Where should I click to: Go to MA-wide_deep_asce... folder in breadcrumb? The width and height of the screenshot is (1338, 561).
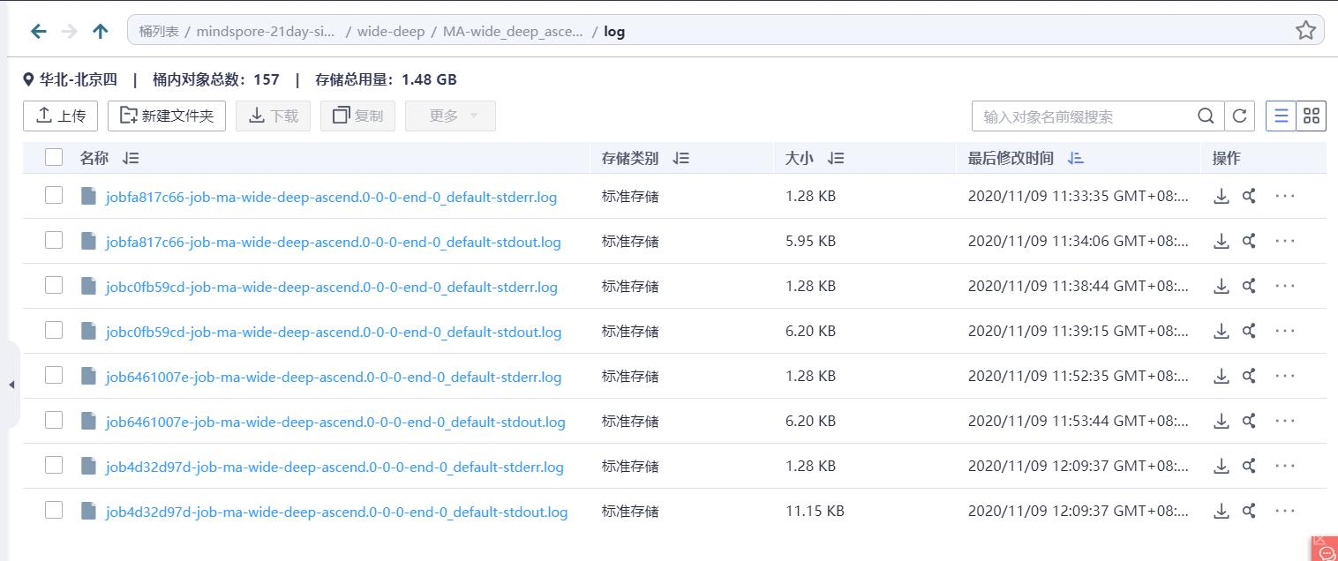[513, 32]
